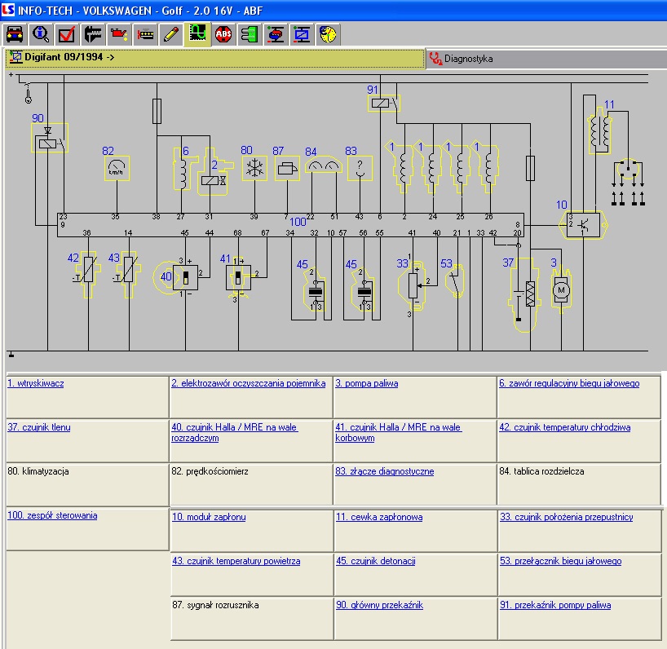Click the red car vehicle selection icon
This screenshot has width=667, height=649.
[x=15, y=34]
